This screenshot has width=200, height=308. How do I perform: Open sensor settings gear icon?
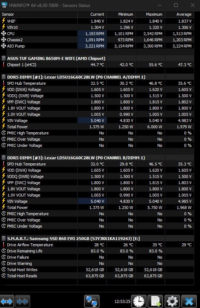pos(172,301)
